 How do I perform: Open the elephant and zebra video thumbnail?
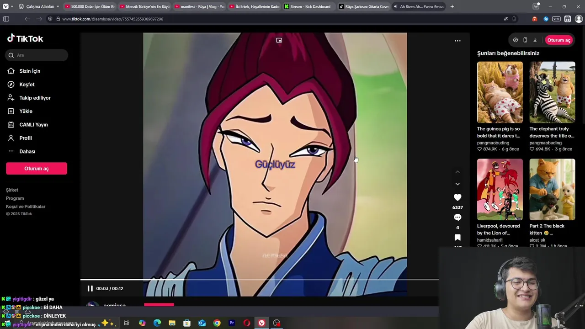[x=552, y=92]
